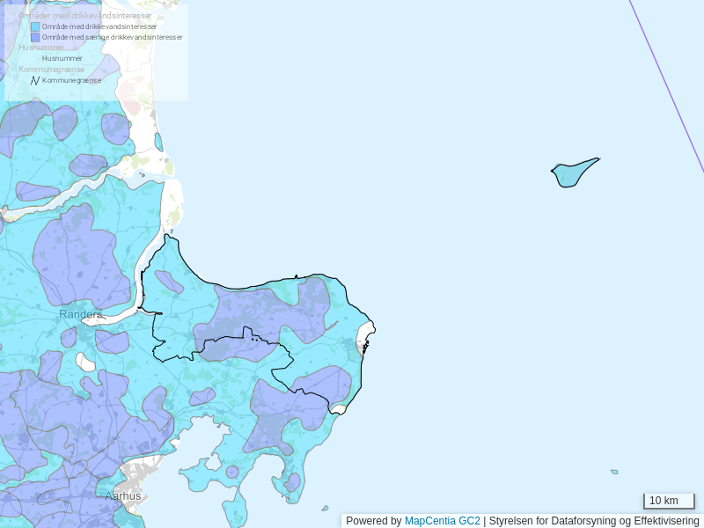Click the Randers city label

80,314
